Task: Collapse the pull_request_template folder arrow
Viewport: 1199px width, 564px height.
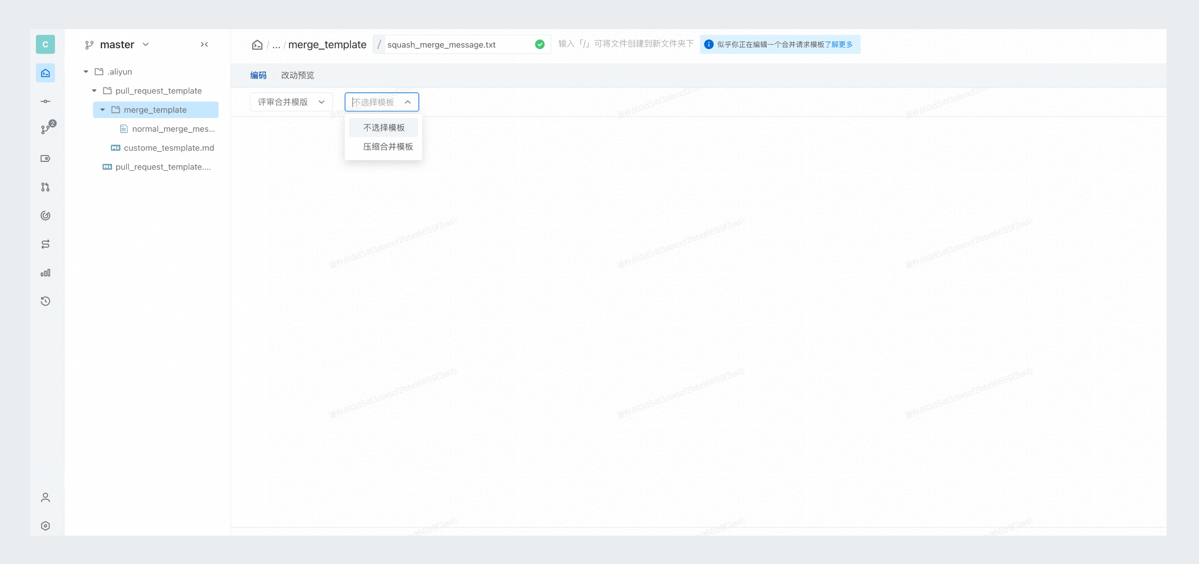Action: point(94,91)
